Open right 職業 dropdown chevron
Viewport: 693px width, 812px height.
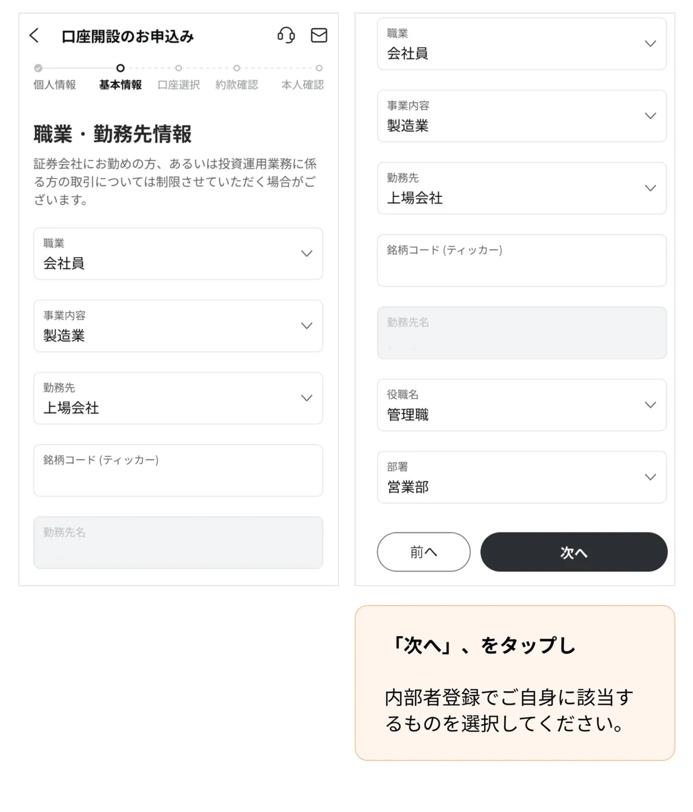pyautogui.click(x=650, y=44)
